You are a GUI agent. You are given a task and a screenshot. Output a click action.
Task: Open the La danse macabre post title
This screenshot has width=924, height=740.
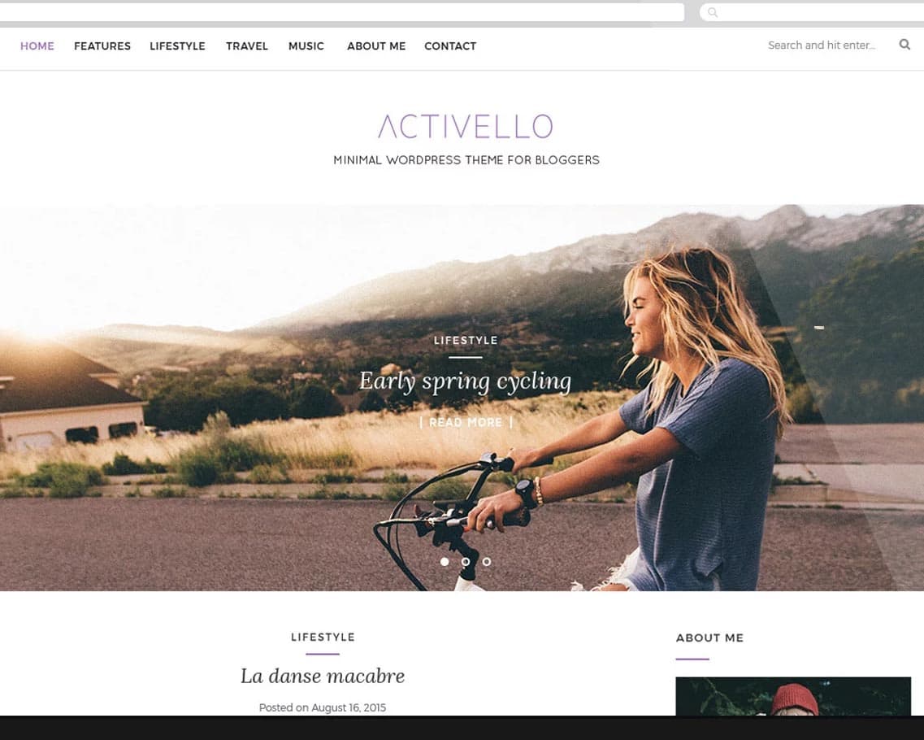pos(323,676)
